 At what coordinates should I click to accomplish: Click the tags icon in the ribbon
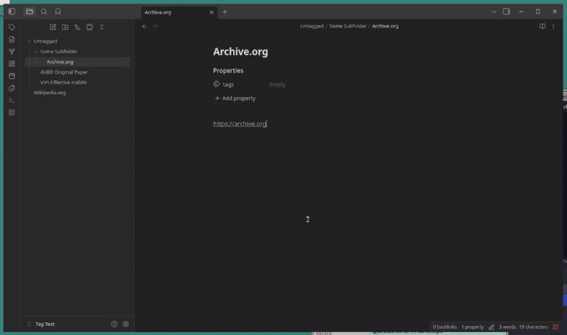coord(11,27)
